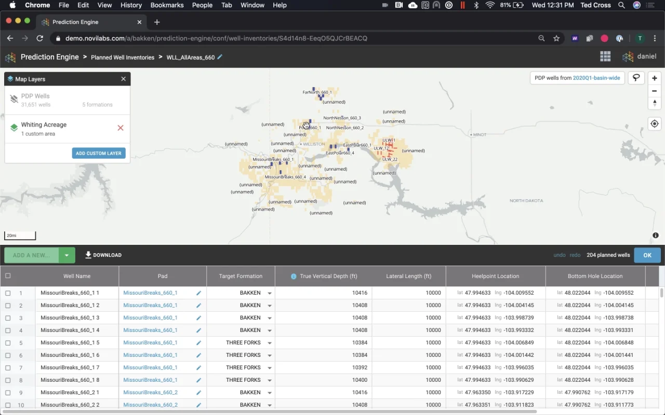Viewport: 665px width, 415px height.
Task: Open the History menu
Action: [x=131, y=5]
